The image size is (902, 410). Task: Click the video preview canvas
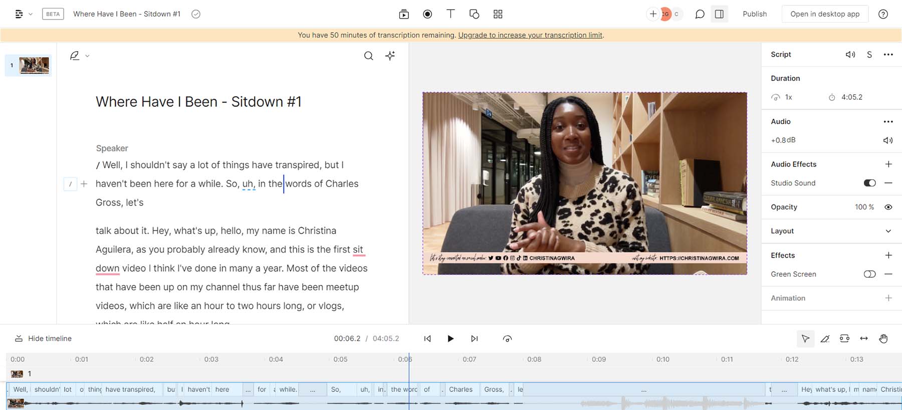click(x=585, y=183)
